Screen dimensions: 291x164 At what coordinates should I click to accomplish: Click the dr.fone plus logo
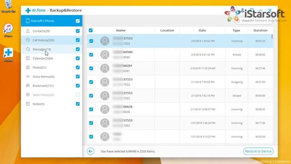click(28, 10)
